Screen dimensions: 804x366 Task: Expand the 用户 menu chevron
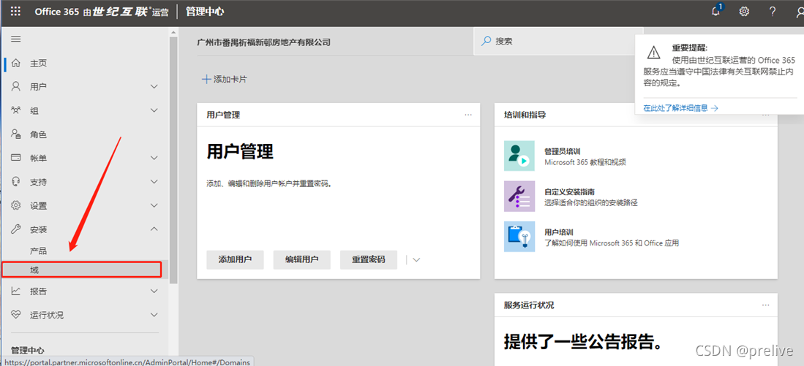[154, 86]
